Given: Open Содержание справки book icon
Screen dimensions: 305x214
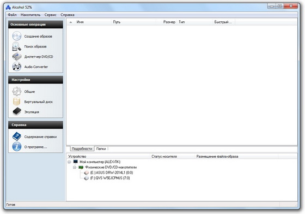Looking at the screenshot, I should click(17, 136).
